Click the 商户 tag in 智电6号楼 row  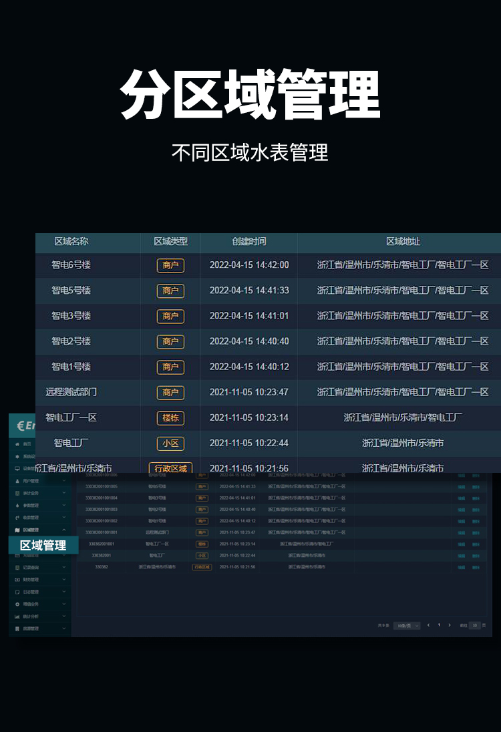pos(170,265)
